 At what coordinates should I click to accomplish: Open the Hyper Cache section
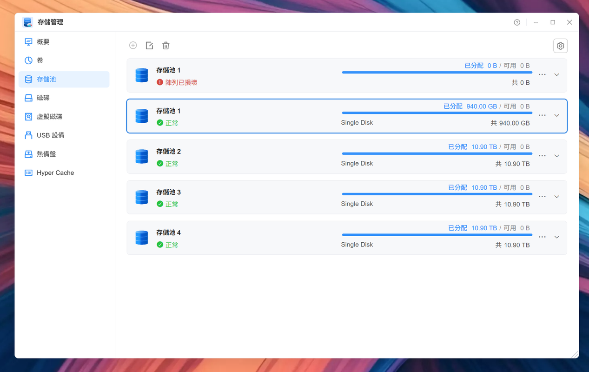click(64, 173)
